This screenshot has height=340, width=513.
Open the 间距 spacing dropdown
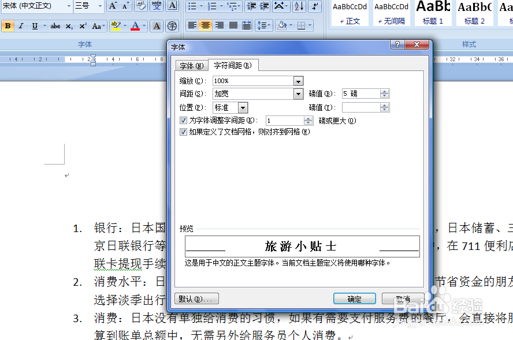coord(298,94)
